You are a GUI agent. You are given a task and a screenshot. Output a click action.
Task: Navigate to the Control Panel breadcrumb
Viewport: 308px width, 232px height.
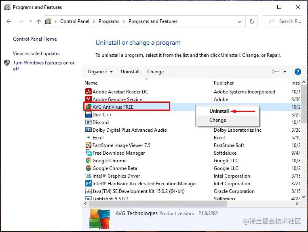[75, 21]
